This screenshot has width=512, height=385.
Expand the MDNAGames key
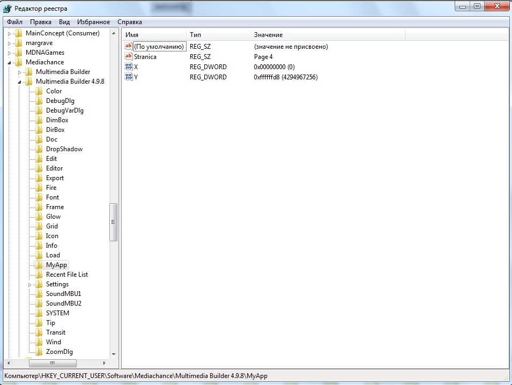[x=10, y=53]
